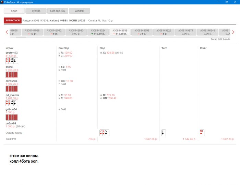240x185 pixels.
Task: Click pd_zvezda's raise 35.00
Action: (65, 95)
